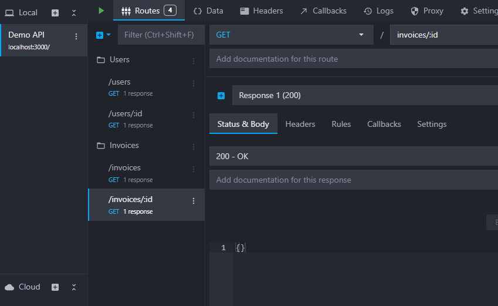Open the Response 1 (200) selector
The width and height of the screenshot is (498, 306).
click(x=364, y=95)
